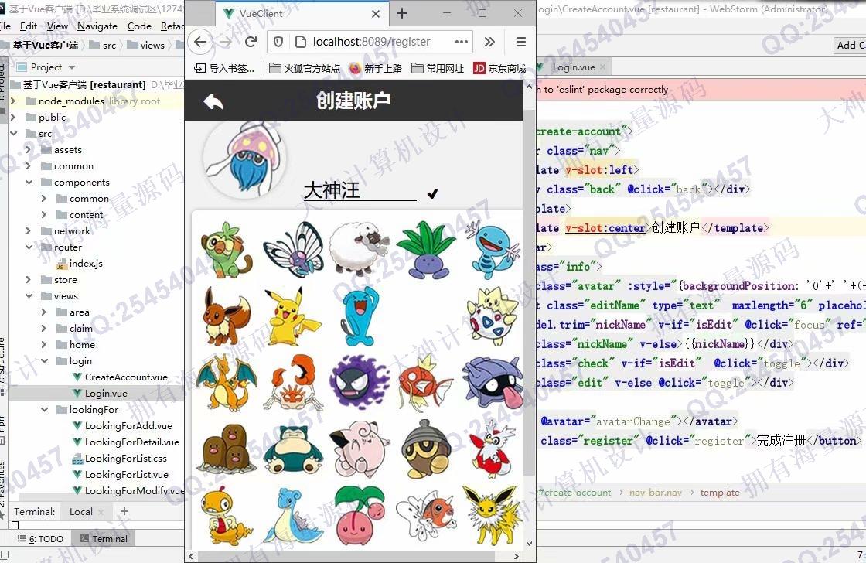
Task: Open the 火狐官方站点 bookmark folder
Action: point(305,69)
